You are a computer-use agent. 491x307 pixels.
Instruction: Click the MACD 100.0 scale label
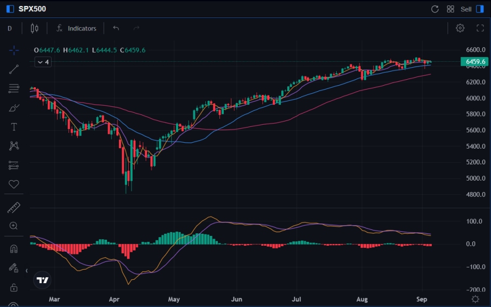coord(474,221)
